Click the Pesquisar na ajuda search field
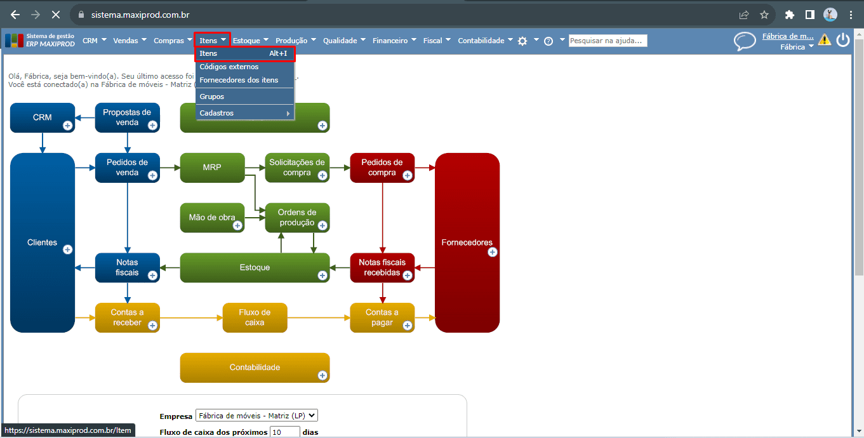 tap(608, 41)
